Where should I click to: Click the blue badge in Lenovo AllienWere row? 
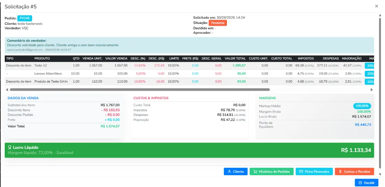(369, 73)
